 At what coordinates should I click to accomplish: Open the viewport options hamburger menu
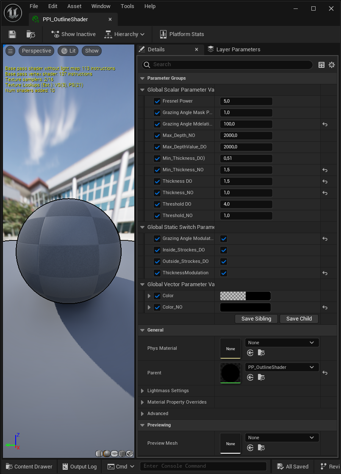(11, 51)
